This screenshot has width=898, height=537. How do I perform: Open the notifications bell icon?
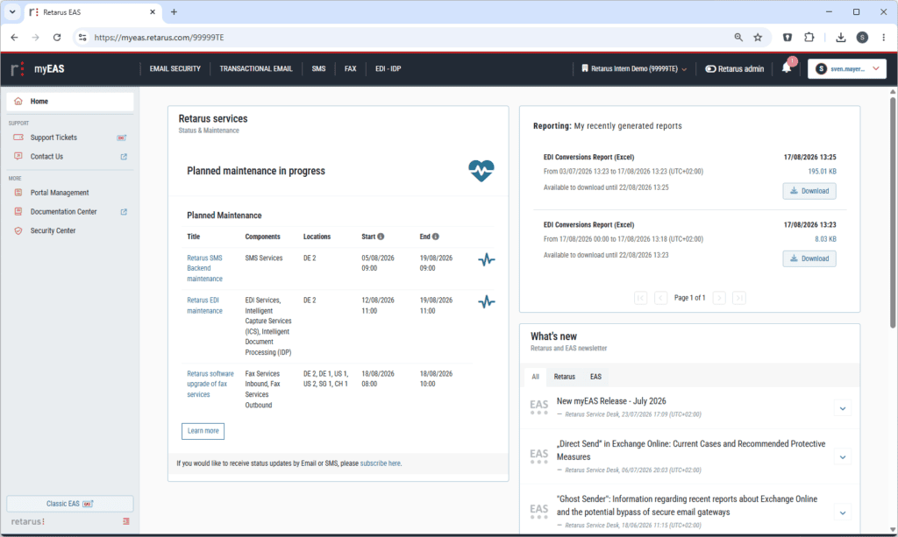787,68
